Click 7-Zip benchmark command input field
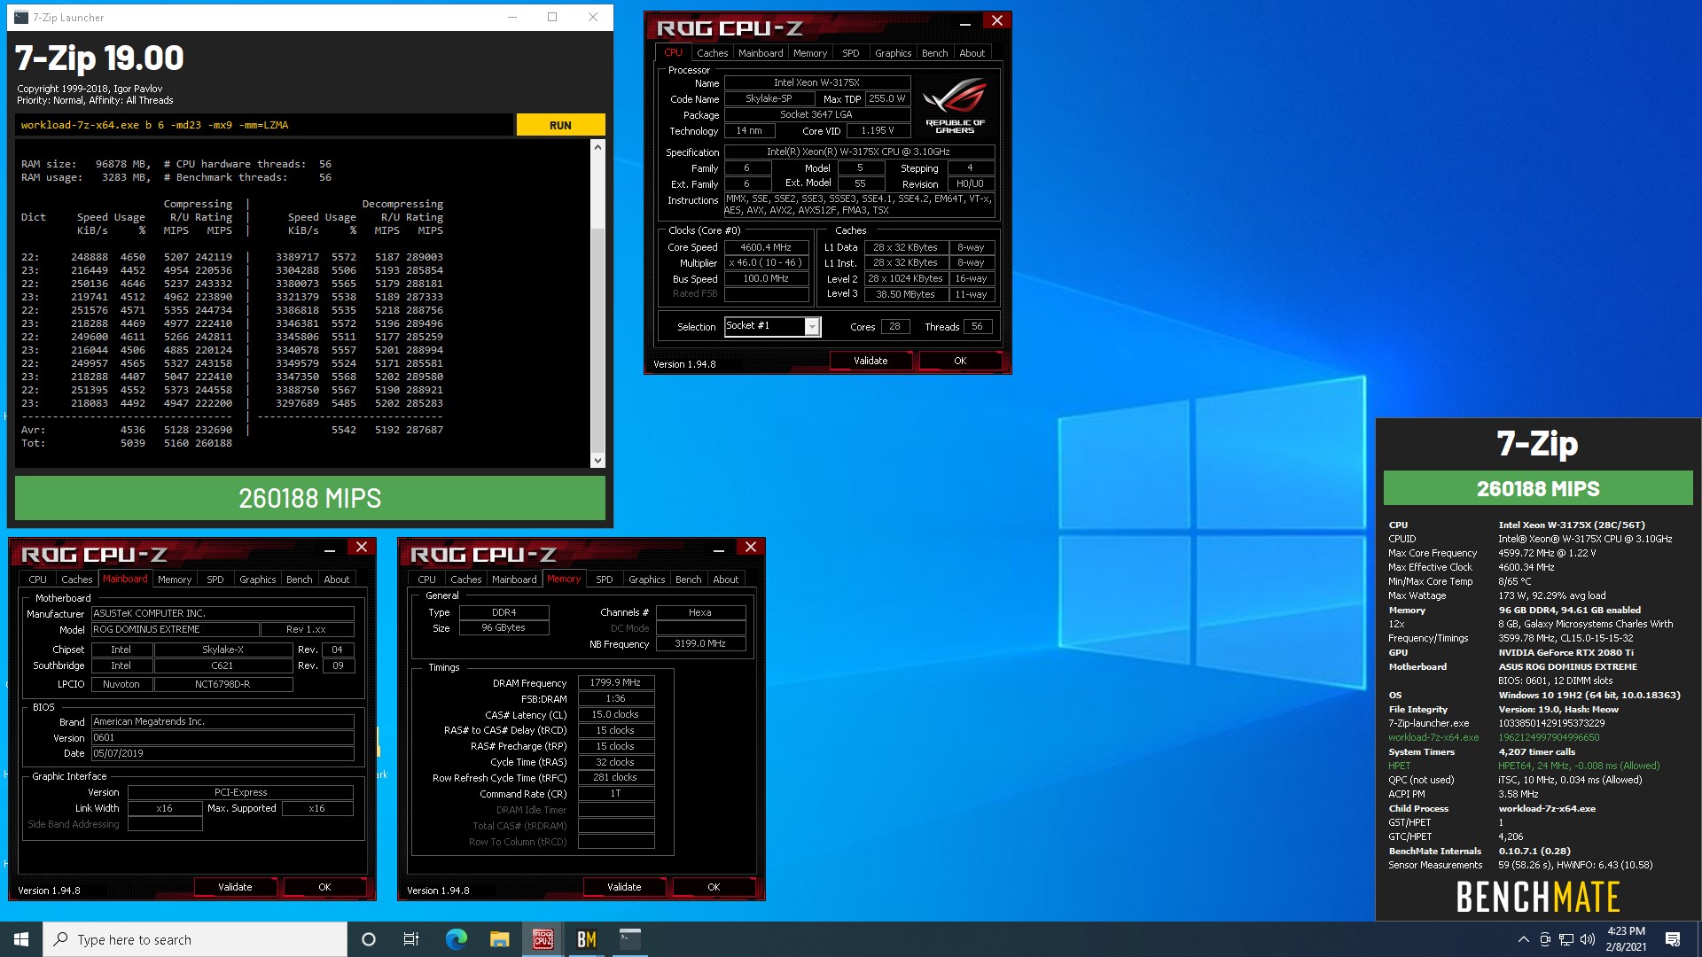Viewport: 1702px width, 957px height. [264, 125]
